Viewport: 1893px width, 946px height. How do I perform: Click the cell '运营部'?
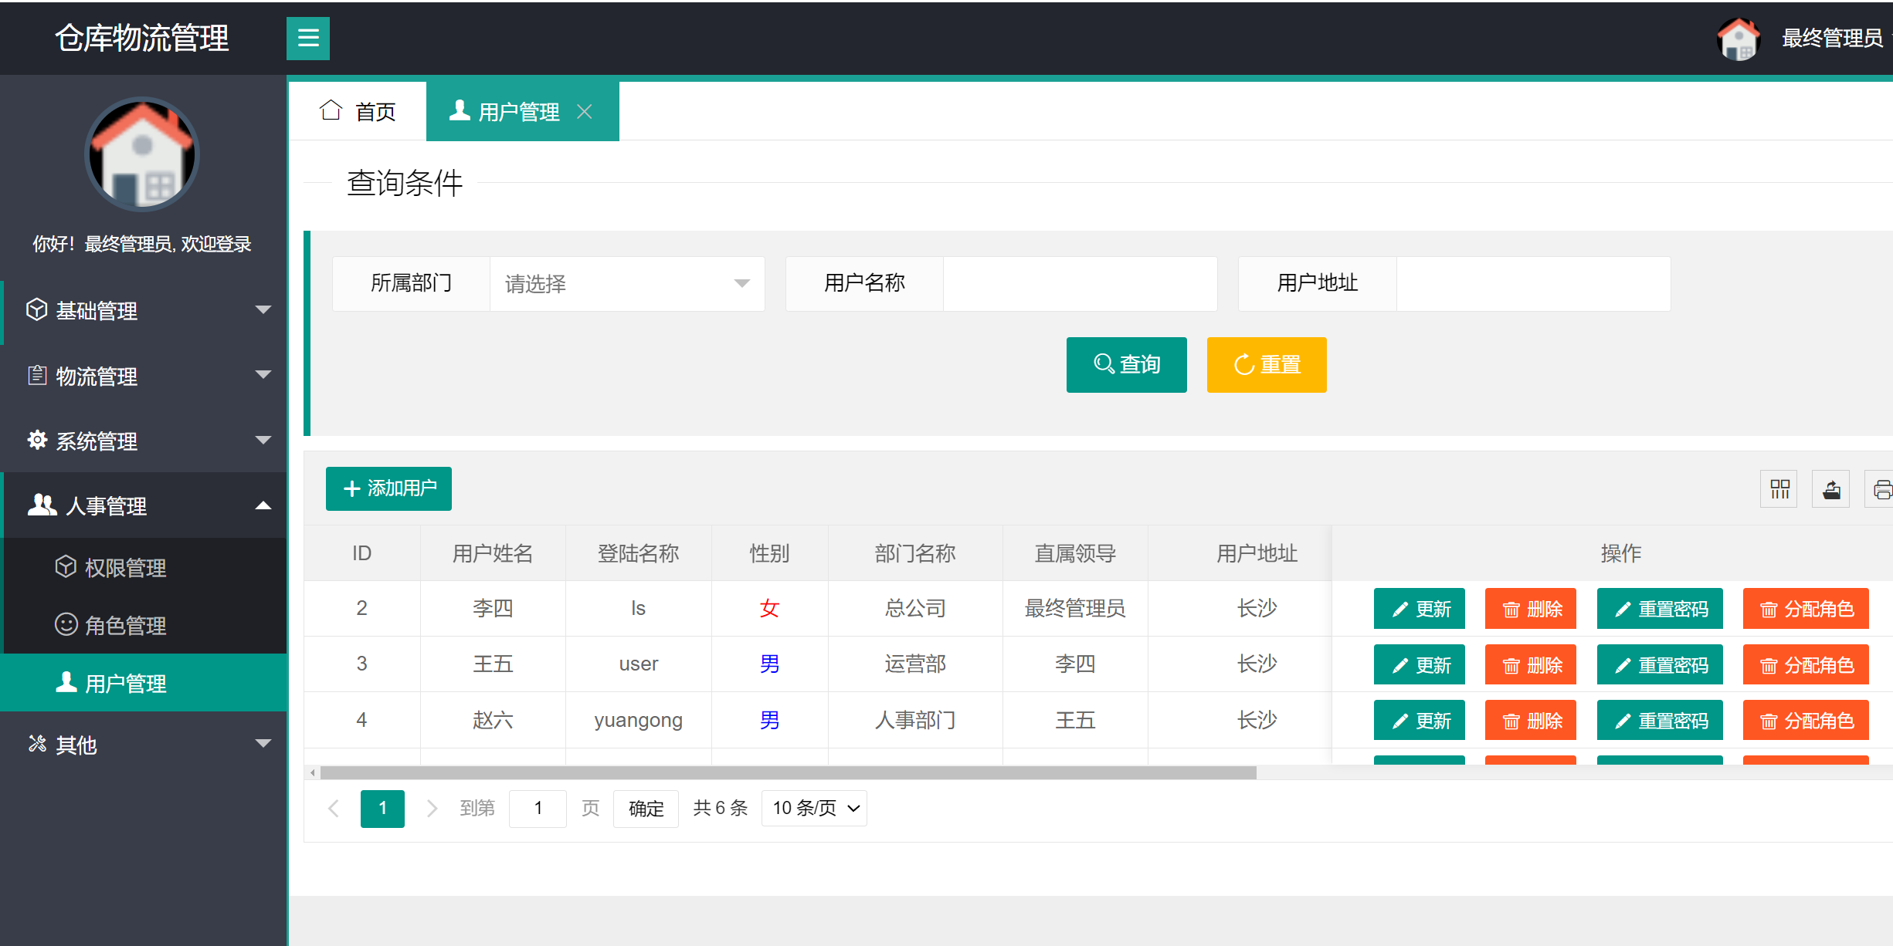(915, 664)
